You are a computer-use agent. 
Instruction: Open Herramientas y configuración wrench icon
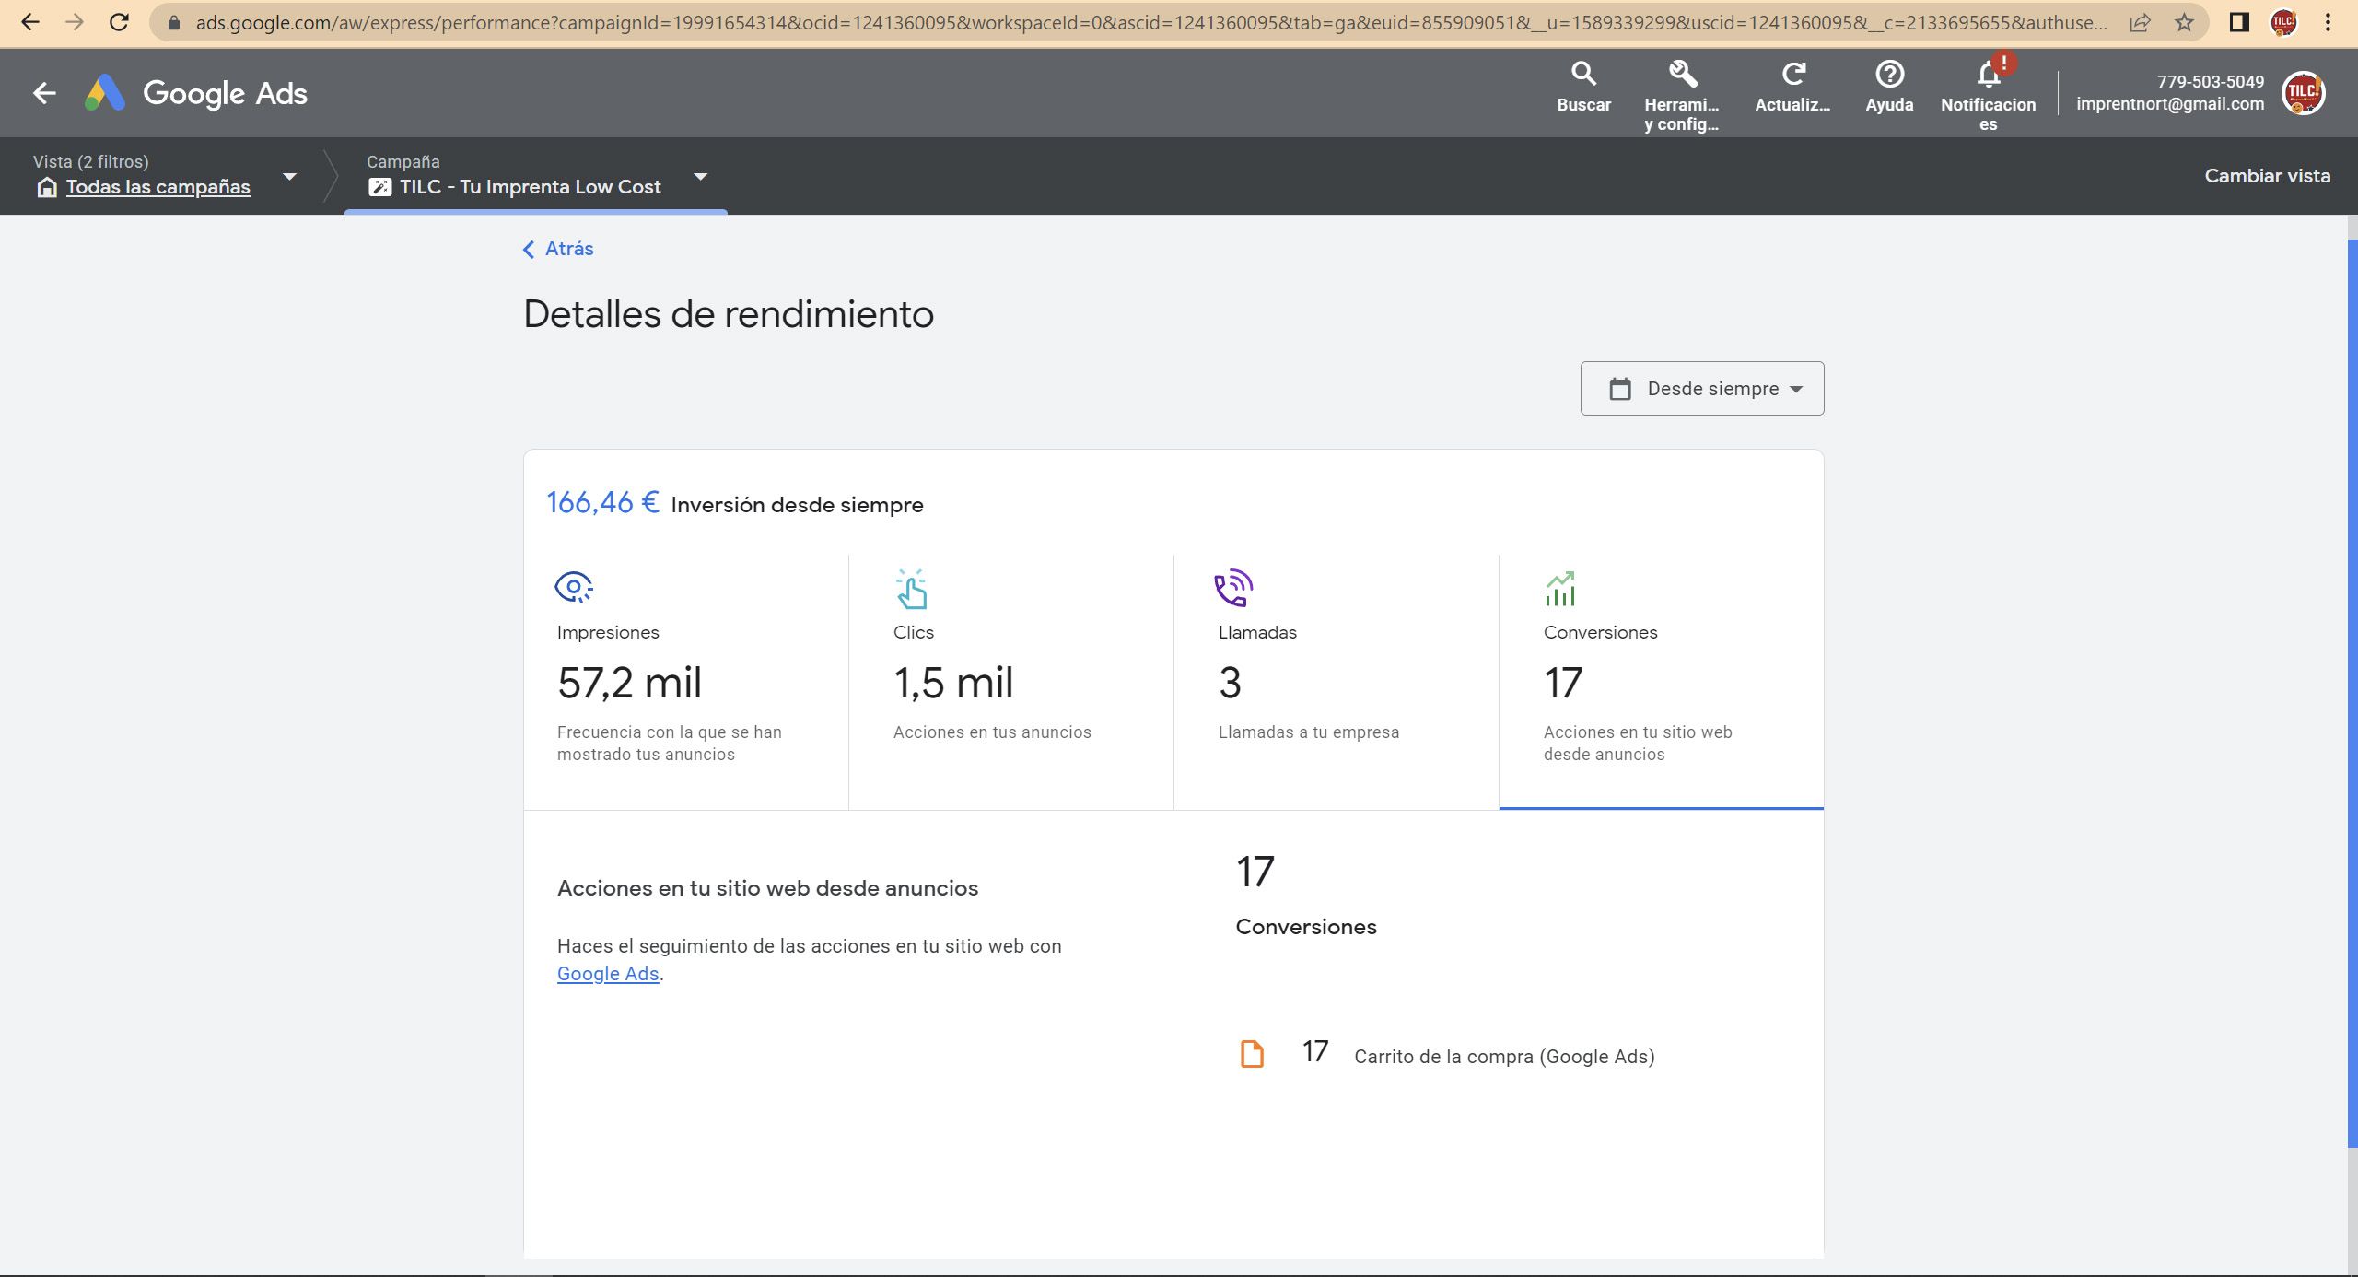pyautogui.click(x=1682, y=75)
